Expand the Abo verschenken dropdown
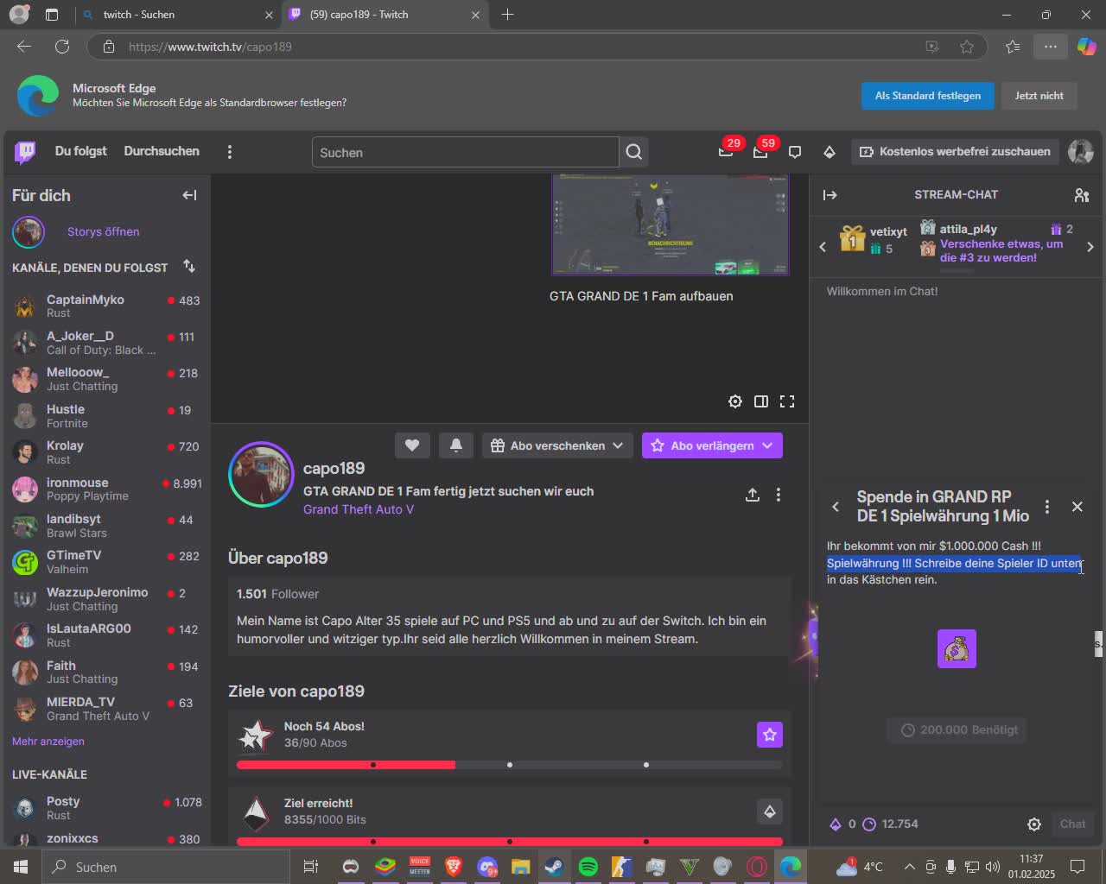The height and width of the screenshot is (884, 1106). [617, 445]
